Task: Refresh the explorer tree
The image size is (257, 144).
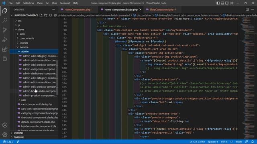Action: [x=51, y=15]
